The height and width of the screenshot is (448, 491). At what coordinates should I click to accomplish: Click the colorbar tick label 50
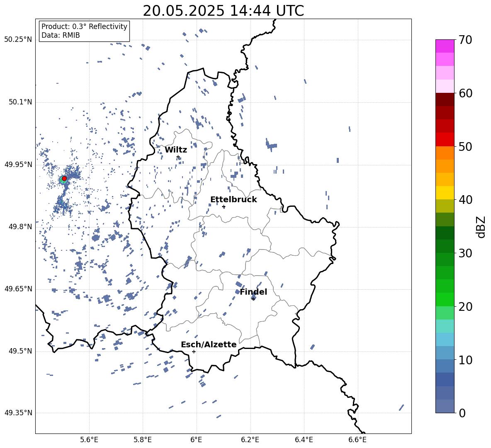click(x=465, y=147)
